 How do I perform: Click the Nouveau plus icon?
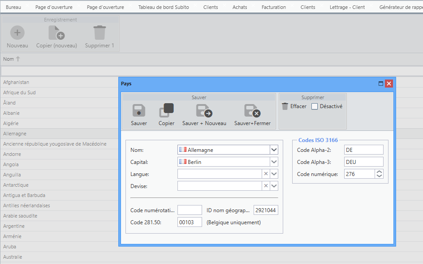[17, 33]
